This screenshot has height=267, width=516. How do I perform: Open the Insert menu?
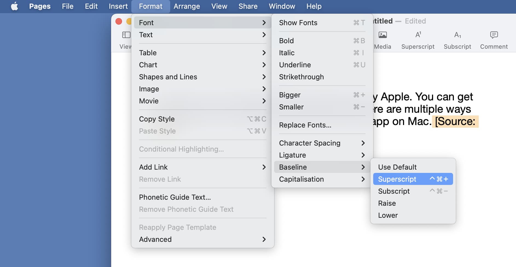pyautogui.click(x=118, y=6)
